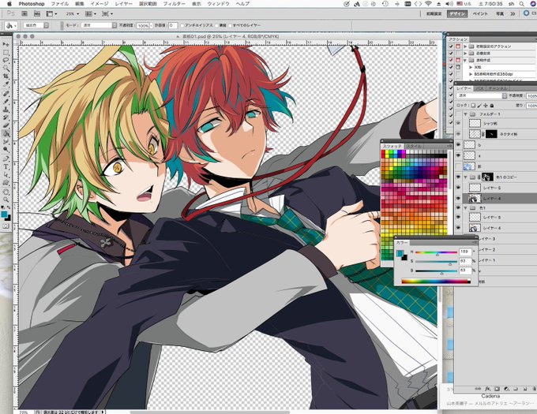Image resolution: width=537 pixels, height=414 pixels.
Task: Click the link layers icon in Layers panel
Action: point(478,389)
